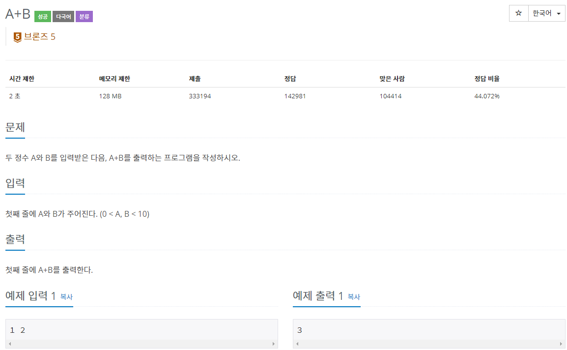Screen dimensions: 567x350
Task: Click the 정답 비율 column header
Action: click(x=487, y=79)
